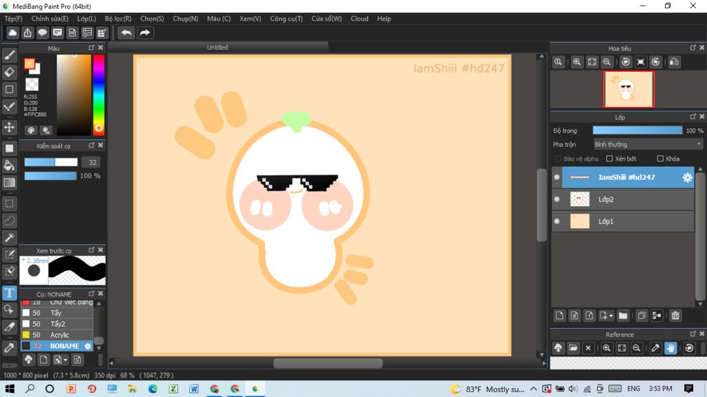Choose the Tẩy2 brush

[57, 324]
